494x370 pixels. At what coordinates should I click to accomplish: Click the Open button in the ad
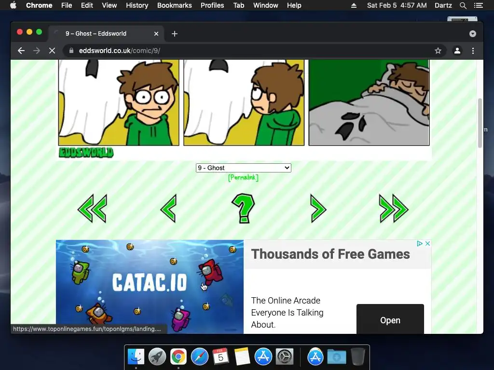390,319
